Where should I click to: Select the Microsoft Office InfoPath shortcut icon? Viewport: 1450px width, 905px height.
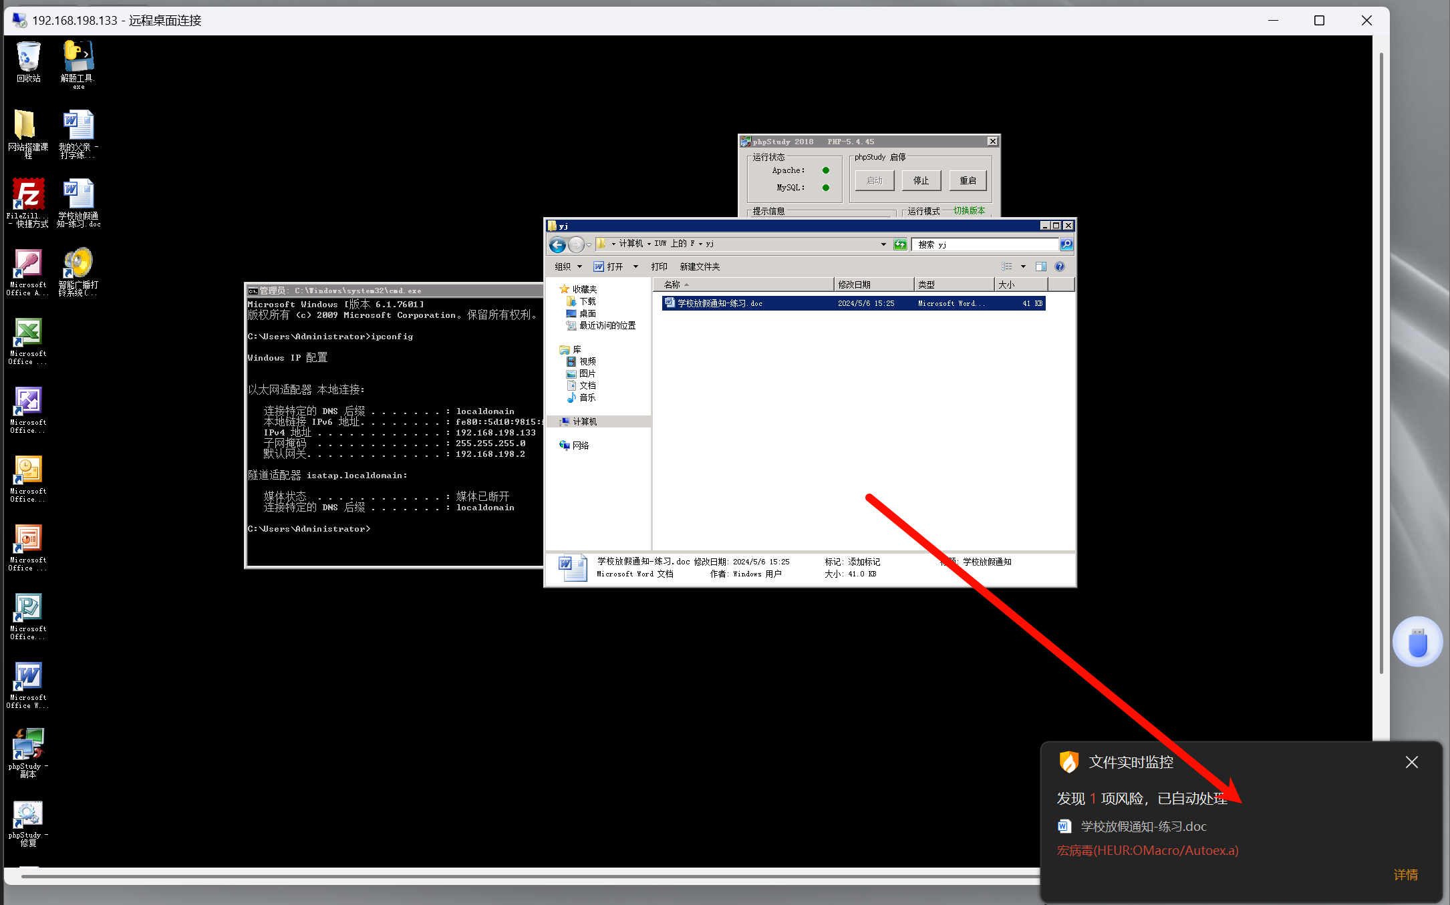click(27, 409)
